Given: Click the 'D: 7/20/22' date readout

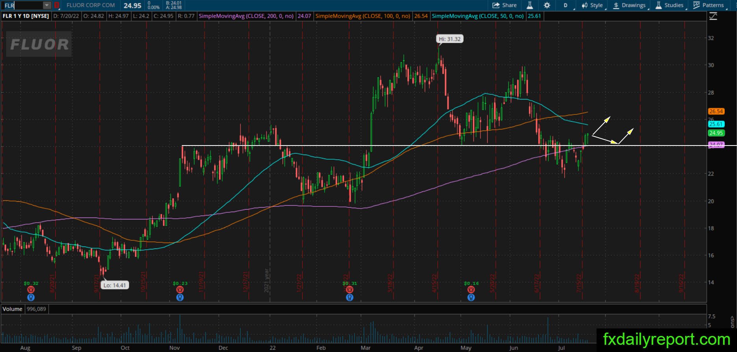Looking at the screenshot, I should pos(66,16).
